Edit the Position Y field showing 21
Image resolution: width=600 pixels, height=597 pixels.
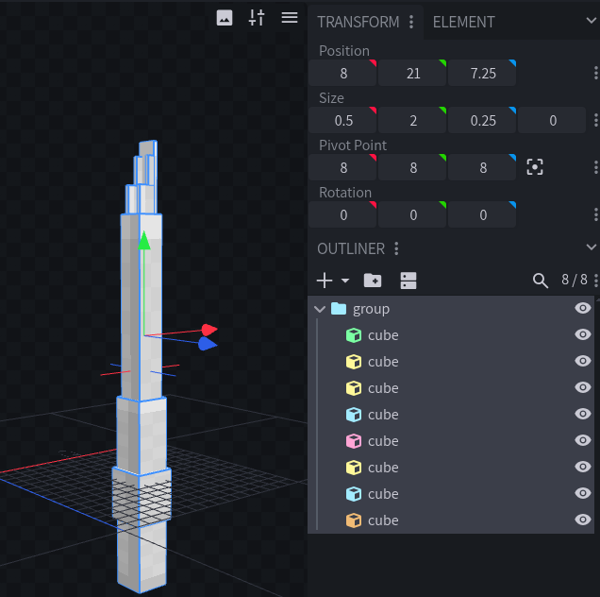click(412, 73)
